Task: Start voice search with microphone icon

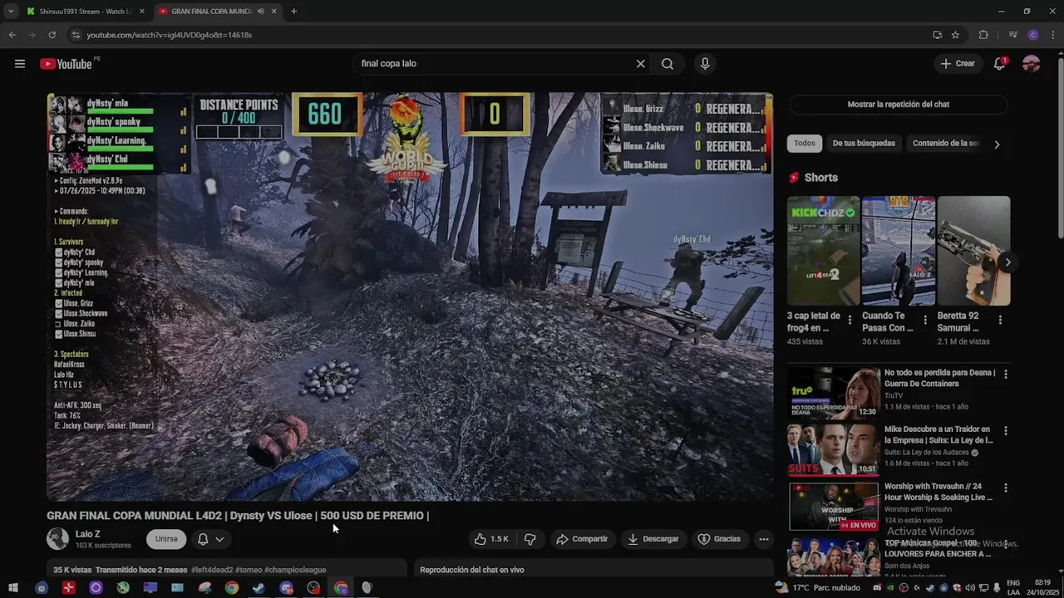Action: [705, 64]
